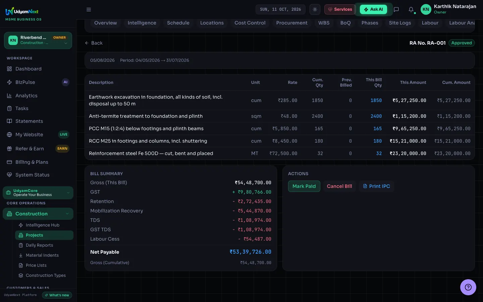Click the UdyamNext logo

[x=22, y=11]
